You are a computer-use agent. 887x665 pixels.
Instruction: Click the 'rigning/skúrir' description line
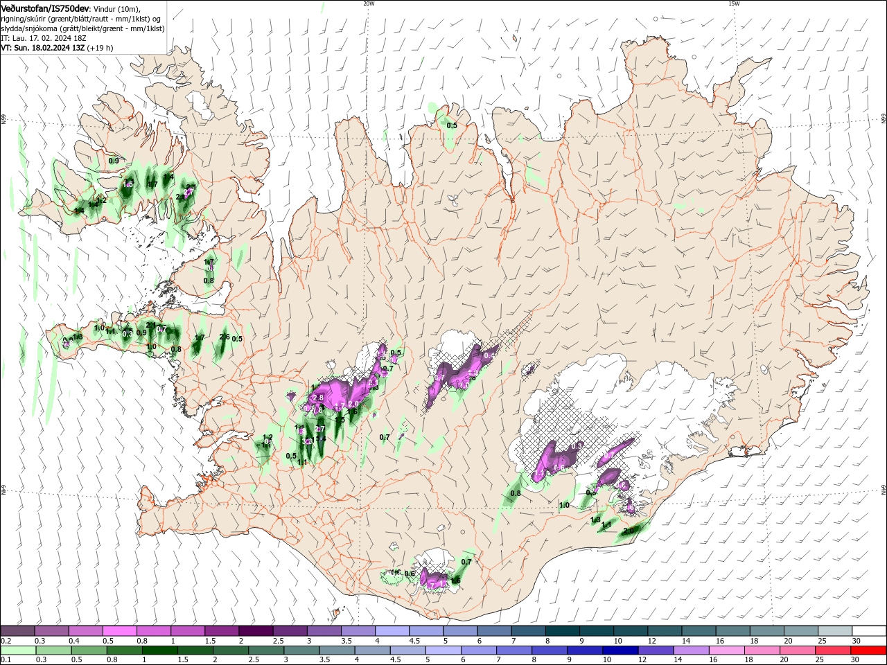tap(81, 18)
